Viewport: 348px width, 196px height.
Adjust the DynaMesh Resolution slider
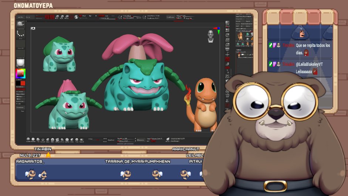tap(126, 139)
